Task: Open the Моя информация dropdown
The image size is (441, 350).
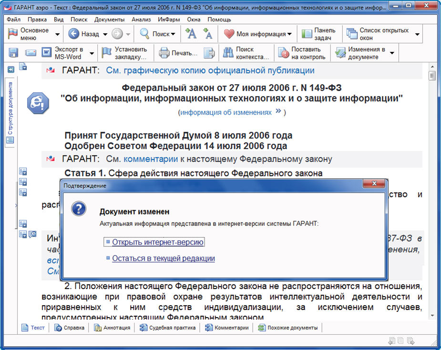Action: [258, 34]
